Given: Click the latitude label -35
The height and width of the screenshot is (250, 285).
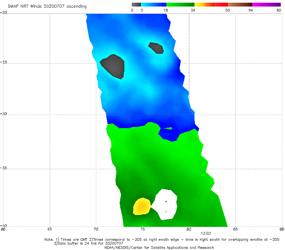Looking at the screenshot, I should tap(3, 168).
